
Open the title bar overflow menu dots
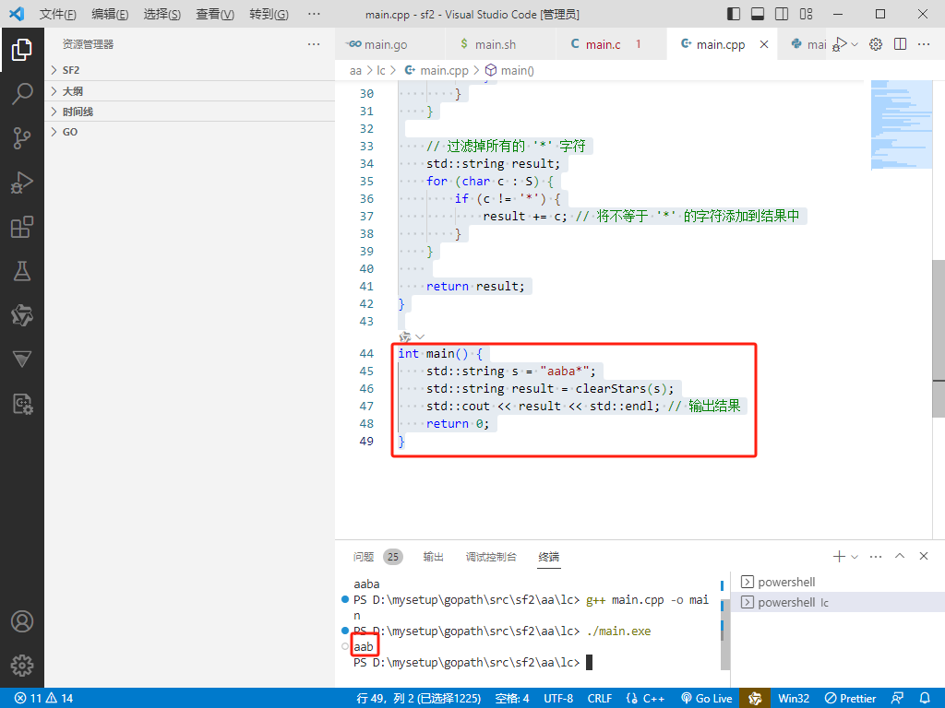pyautogui.click(x=314, y=14)
